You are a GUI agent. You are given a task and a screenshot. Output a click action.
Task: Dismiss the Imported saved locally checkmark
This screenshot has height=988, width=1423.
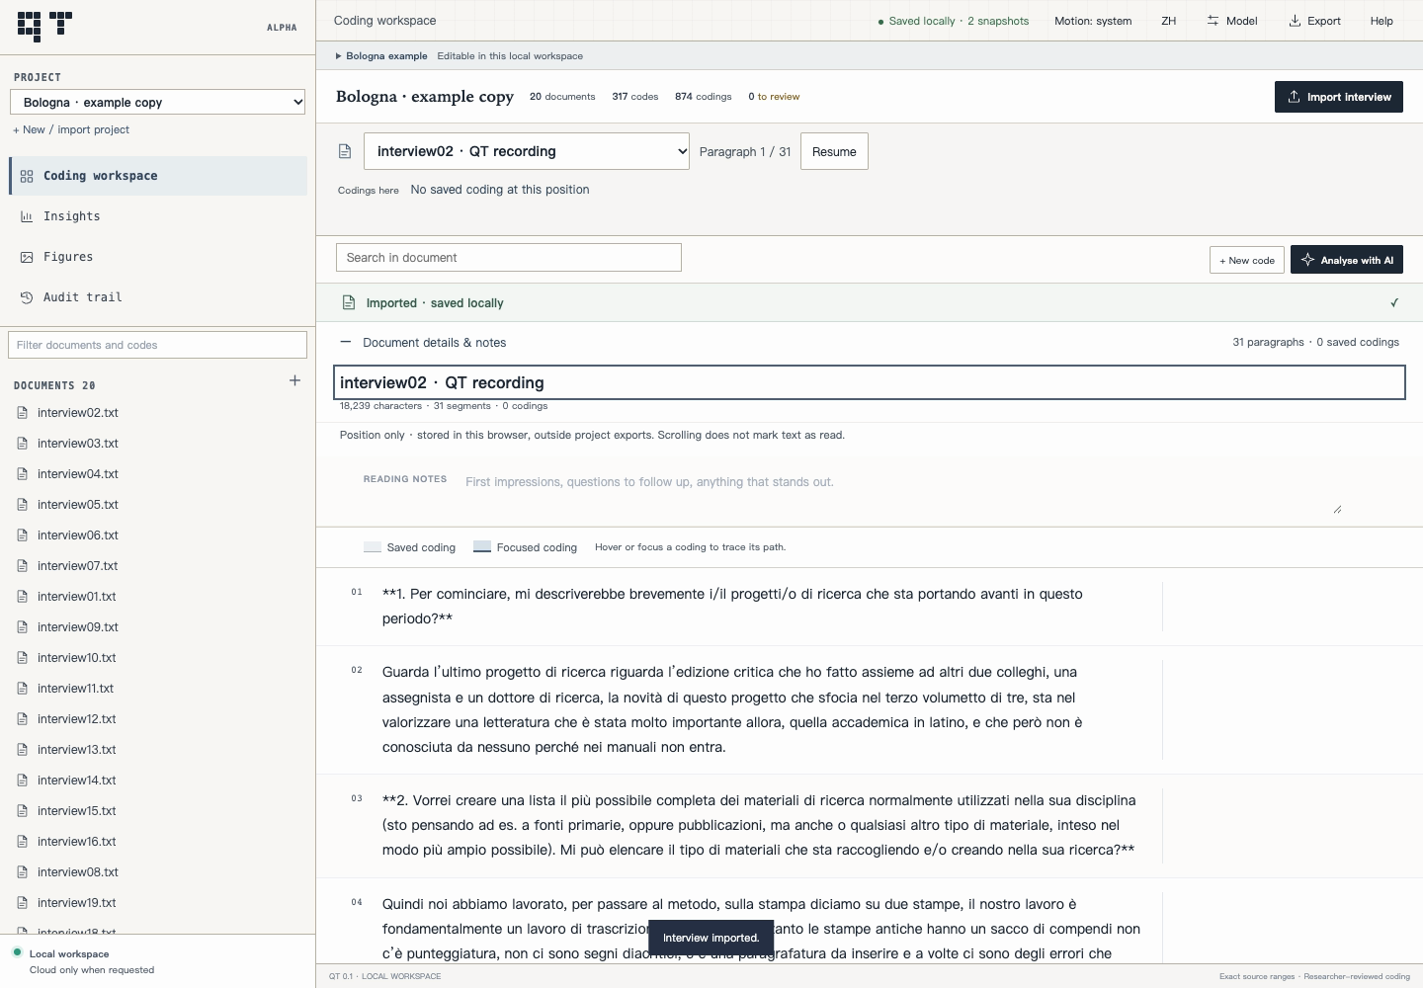1394,303
